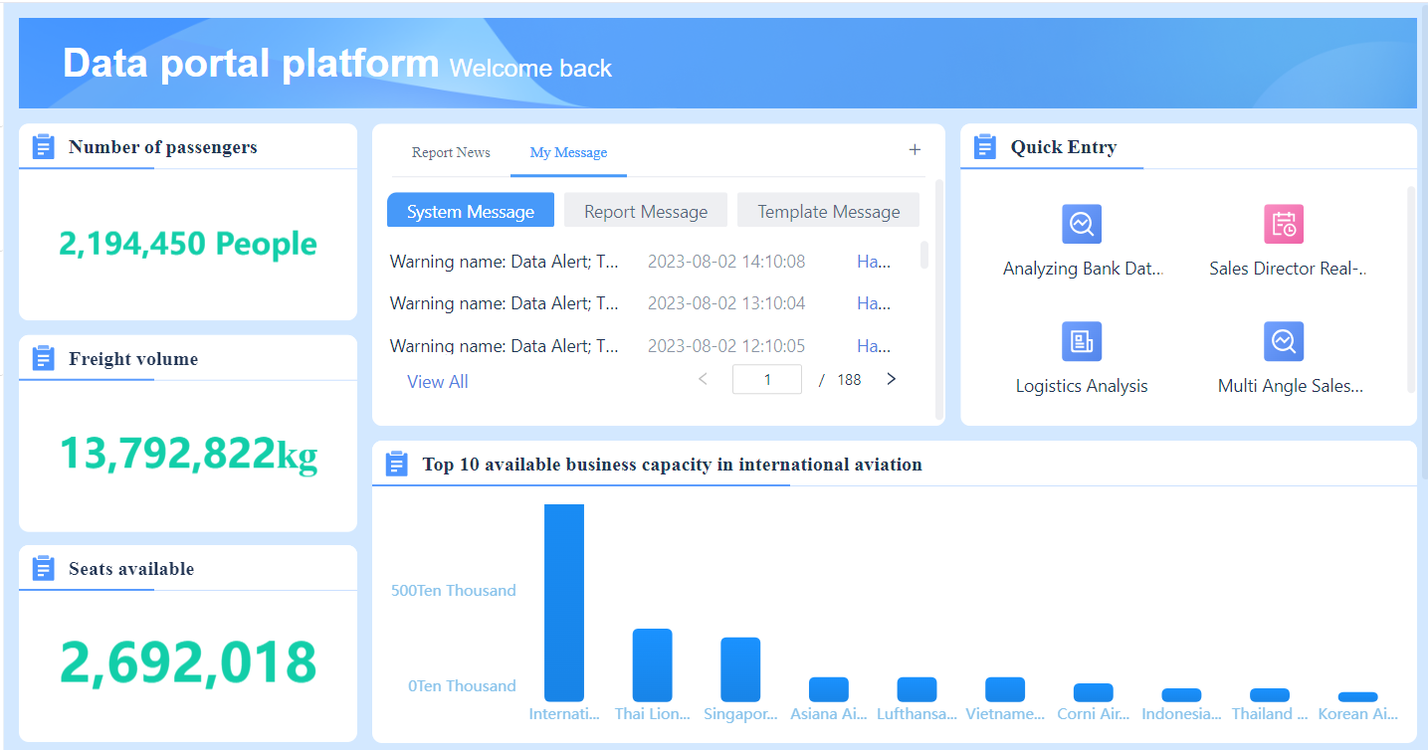Image resolution: width=1428 pixels, height=750 pixels.
Task: Click the Number of passengers clipboard icon
Action: 44,147
